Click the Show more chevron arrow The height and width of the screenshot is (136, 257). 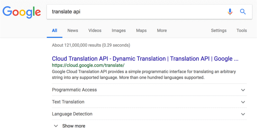click(56, 126)
